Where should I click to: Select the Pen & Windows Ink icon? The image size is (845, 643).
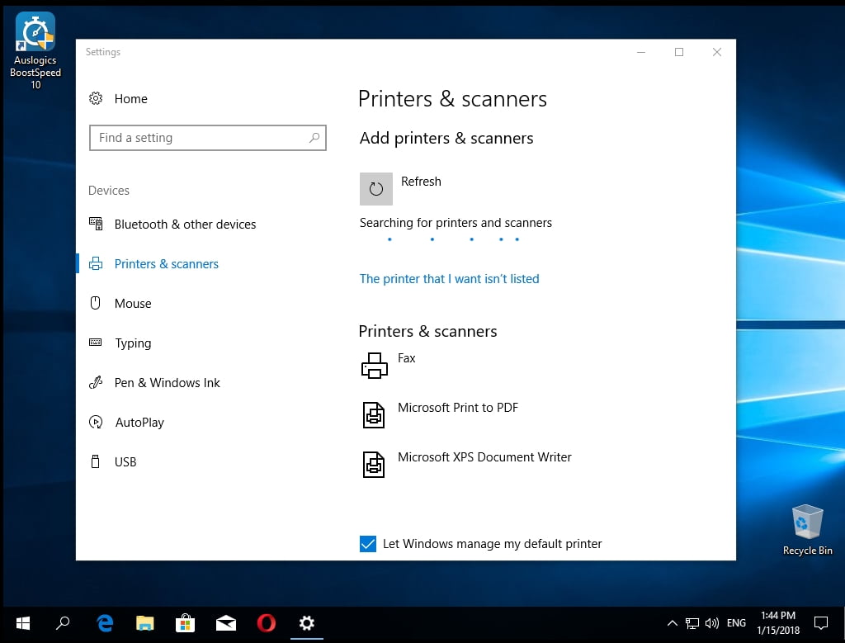pyautogui.click(x=97, y=382)
